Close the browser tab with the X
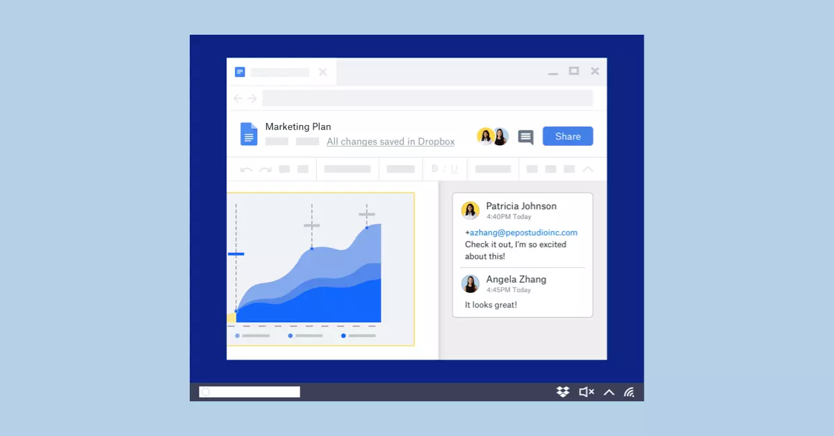834x436 pixels. (322, 72)
